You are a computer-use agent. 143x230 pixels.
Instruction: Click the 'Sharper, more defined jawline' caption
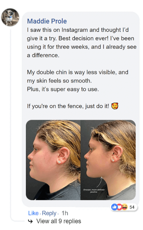click(x=94, y=191)
